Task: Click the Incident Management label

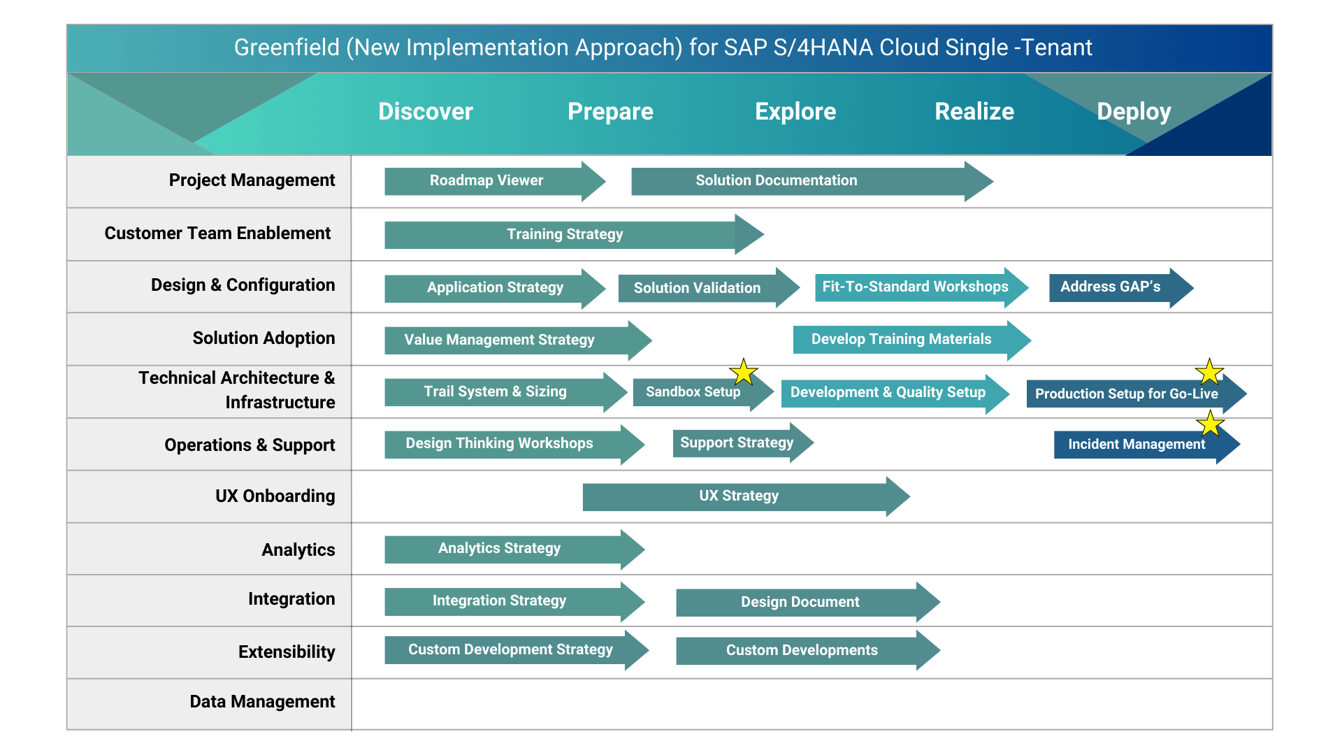Action: (1137, 445)
